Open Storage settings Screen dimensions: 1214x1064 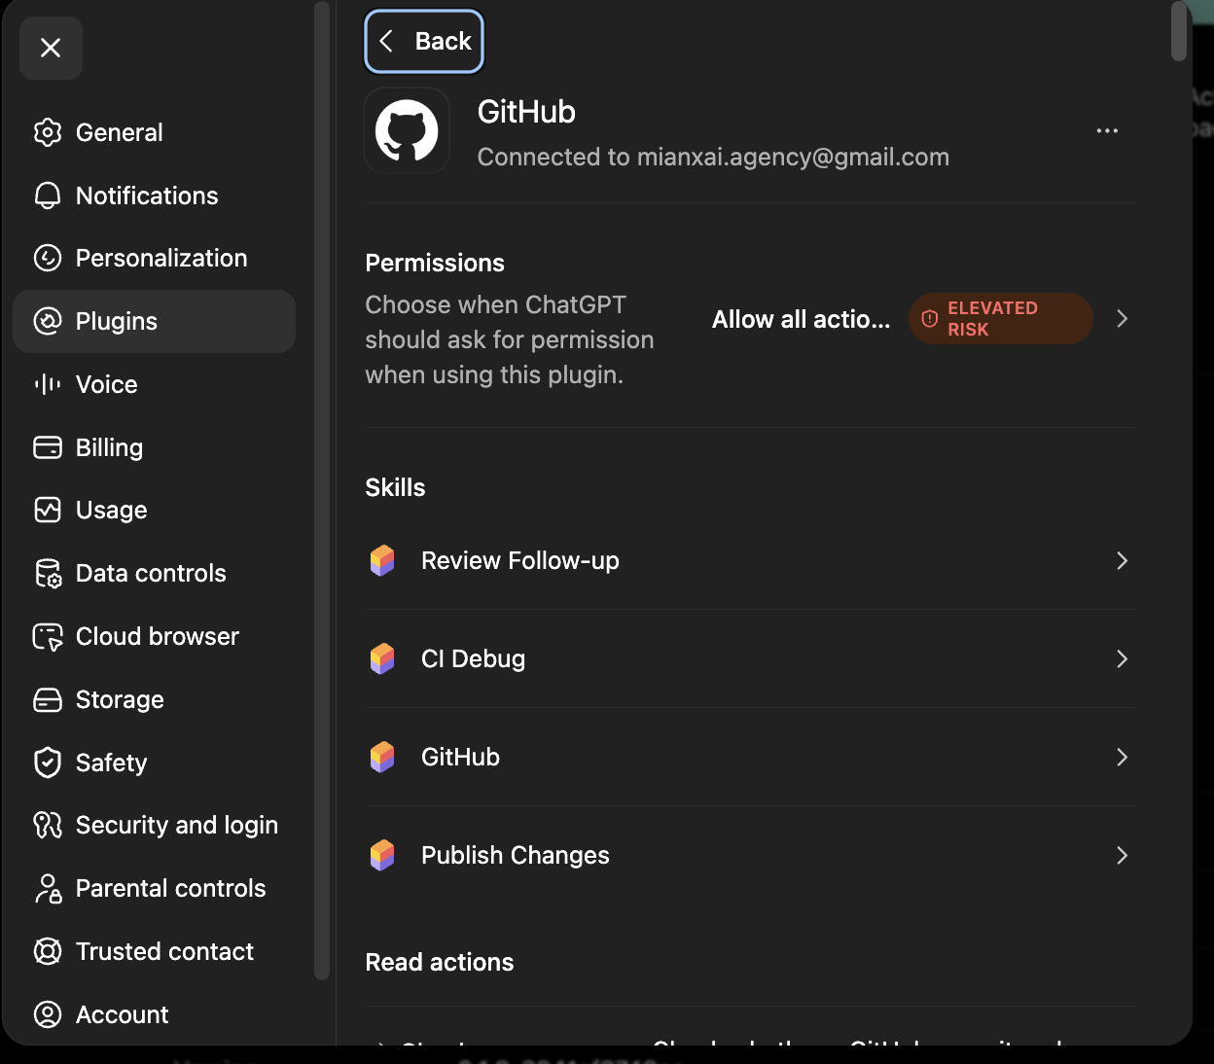coord(154,699)
